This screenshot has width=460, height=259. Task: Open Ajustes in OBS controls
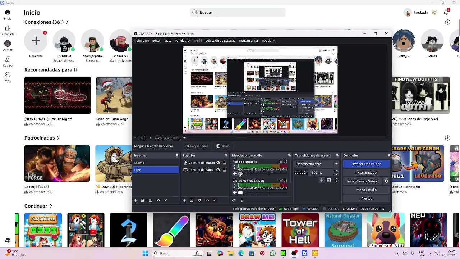tap(366, 199)
